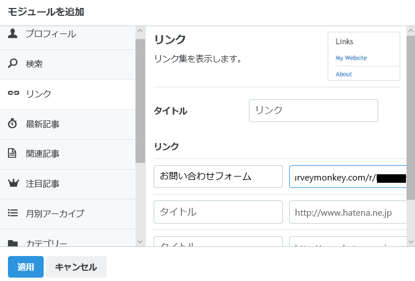Viewport: 415px width, 281px height.
Task: Click the third row URL input field
Action: [348, 241]
